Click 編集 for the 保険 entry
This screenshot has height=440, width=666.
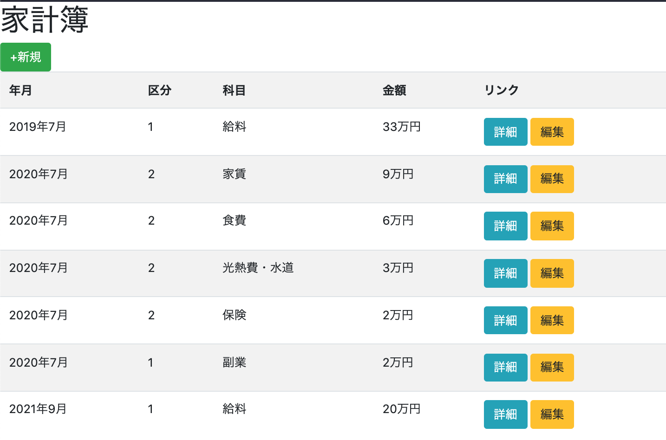pyautogui.click(x=552, y=320)
